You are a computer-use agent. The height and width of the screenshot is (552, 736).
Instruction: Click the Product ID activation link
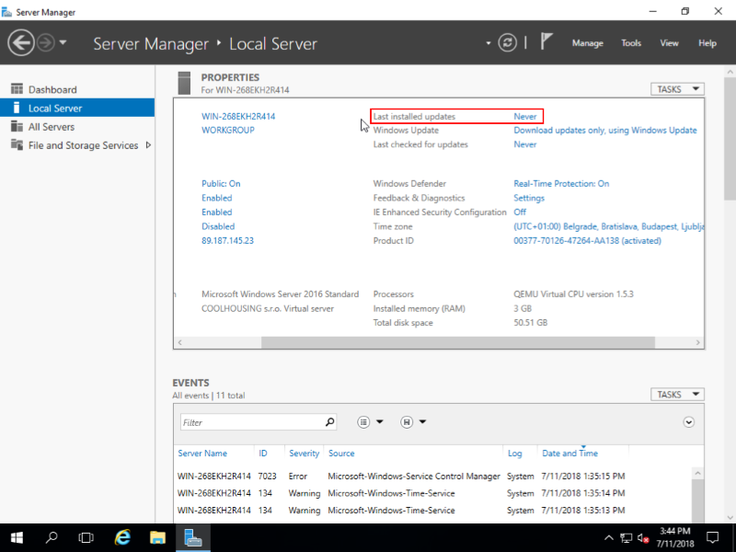[587, 240]
